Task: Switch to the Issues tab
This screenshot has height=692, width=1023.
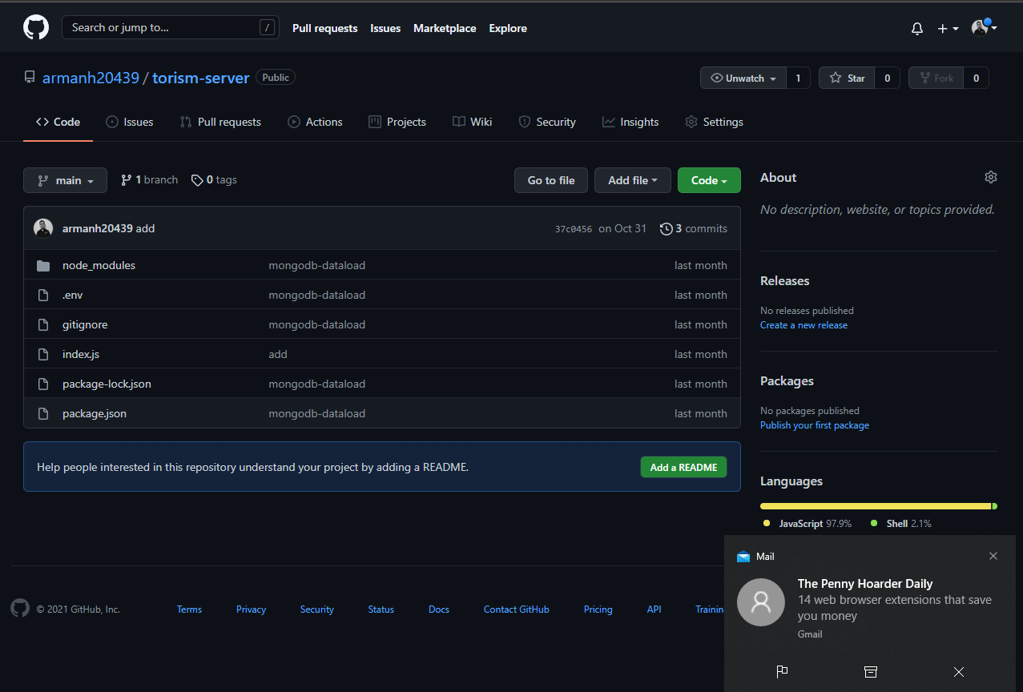Action: [x=130, y=122]
